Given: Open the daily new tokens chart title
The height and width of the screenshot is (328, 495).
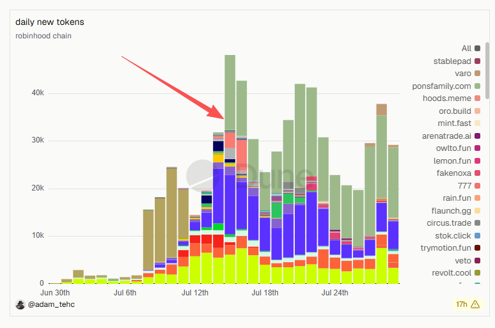Looking at the screenshot, I should [x=49, y=22].
